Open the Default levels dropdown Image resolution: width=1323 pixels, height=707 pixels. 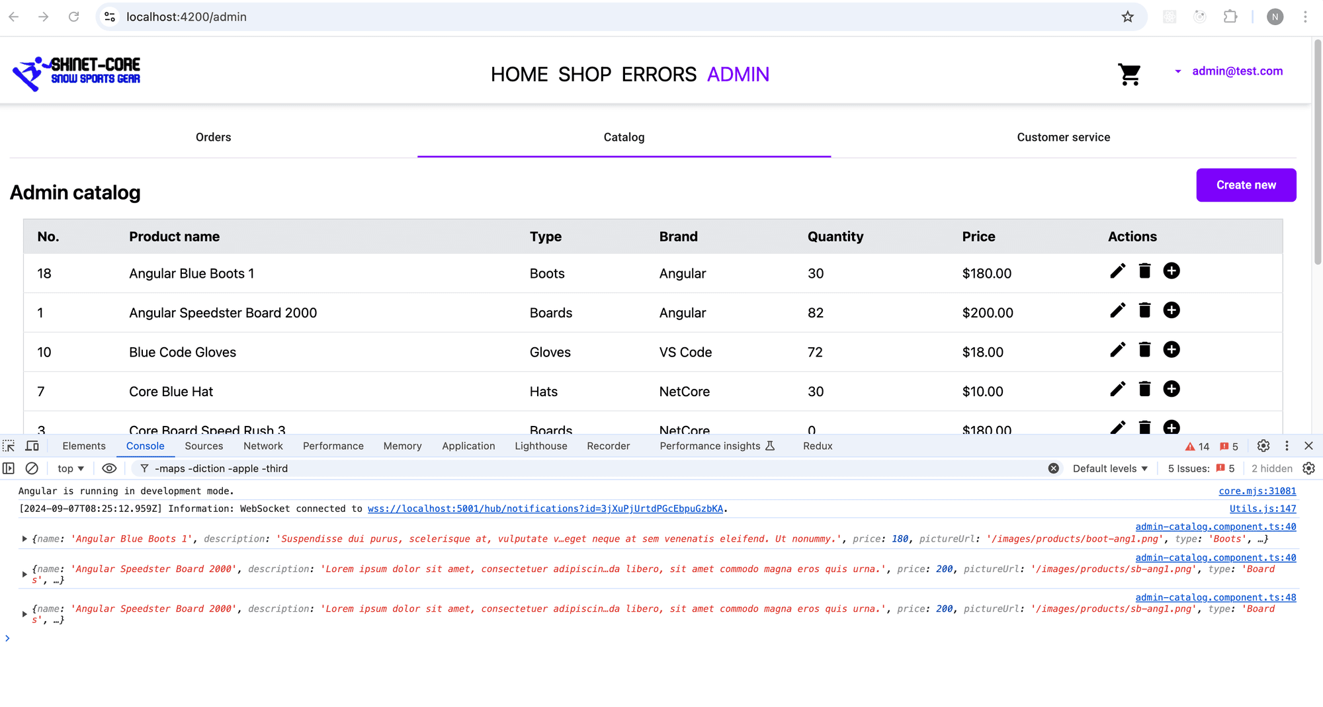pyautogui.click(x=1109, y=468)
